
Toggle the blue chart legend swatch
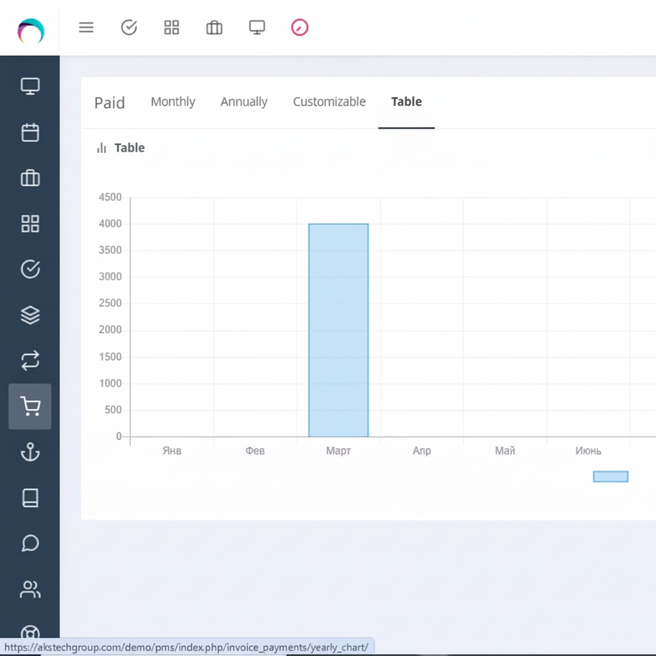point(610,476)
